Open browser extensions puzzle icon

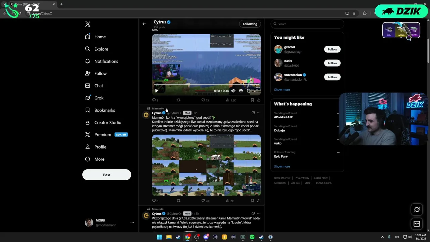[x=364, y=13]
